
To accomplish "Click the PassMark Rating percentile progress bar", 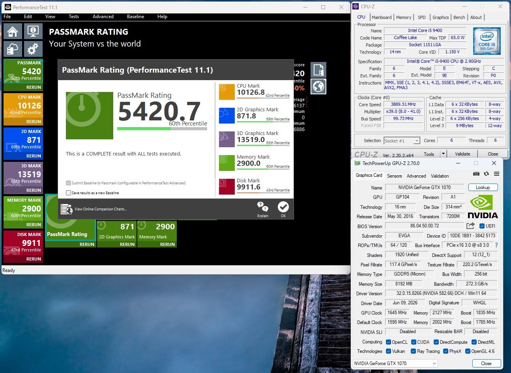I will 162,129.
